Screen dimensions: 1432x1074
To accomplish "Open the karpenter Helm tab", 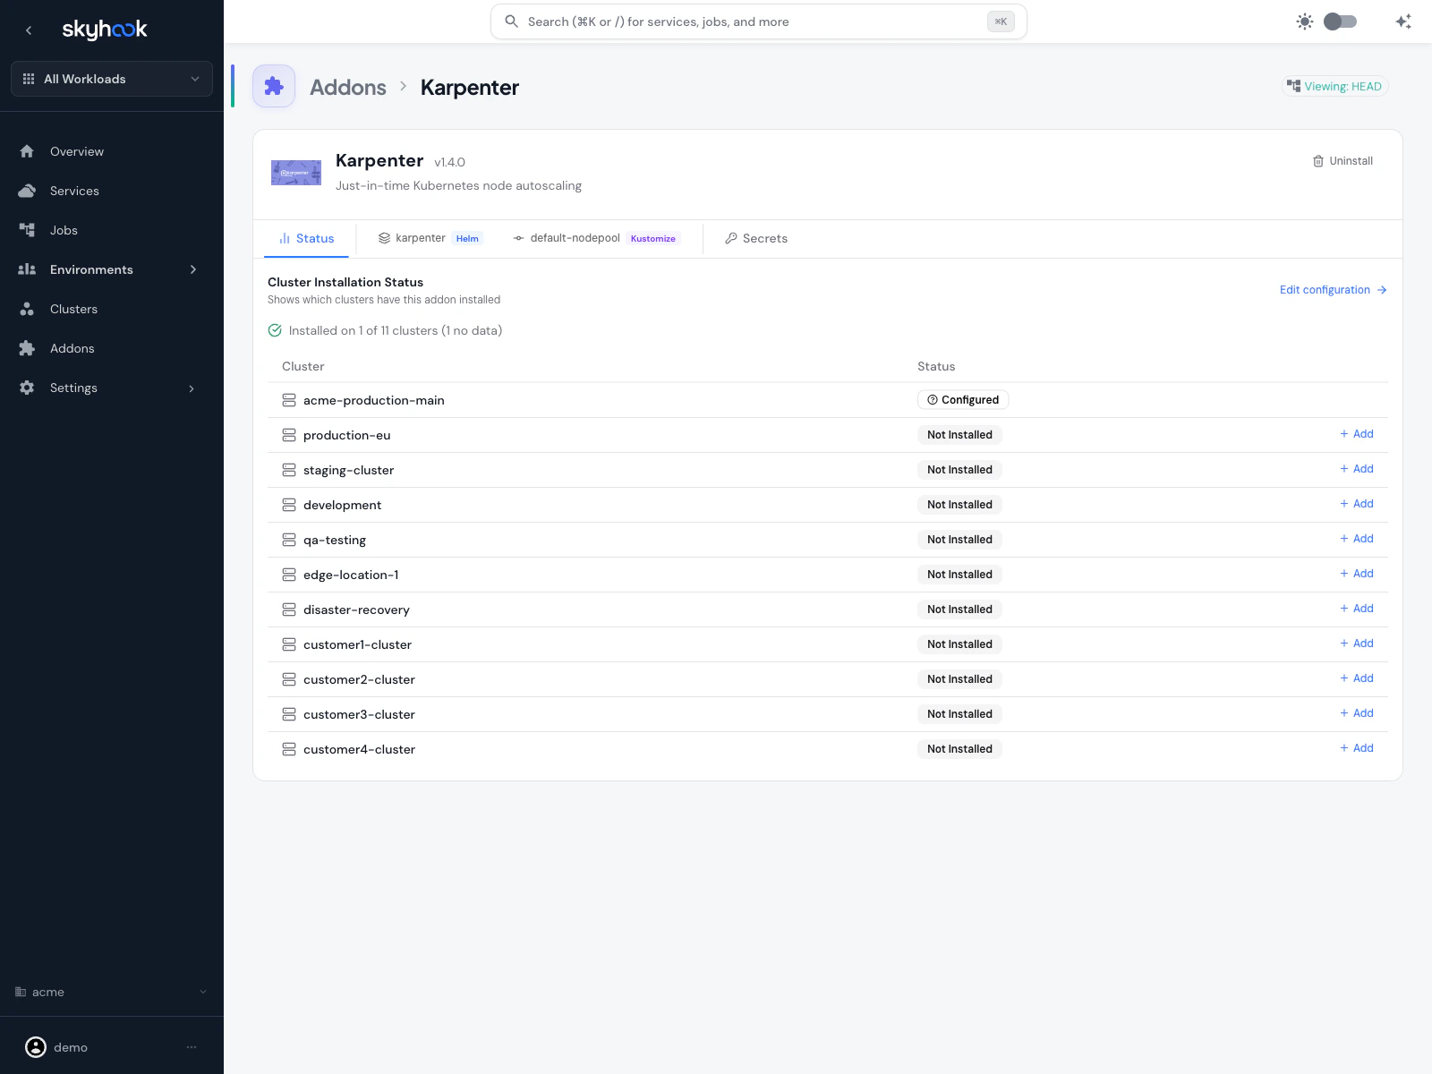I will (x=430, y=238).
